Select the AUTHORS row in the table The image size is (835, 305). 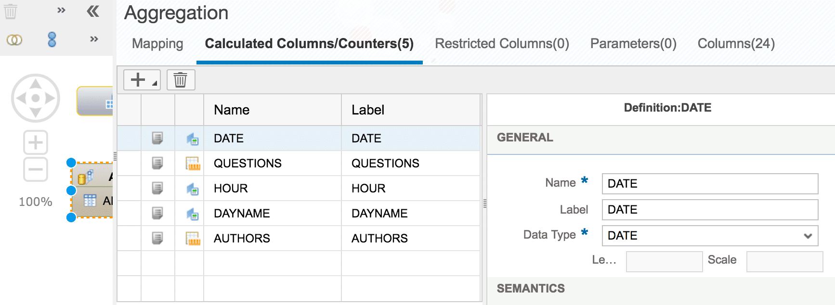[x=242, y=239]
